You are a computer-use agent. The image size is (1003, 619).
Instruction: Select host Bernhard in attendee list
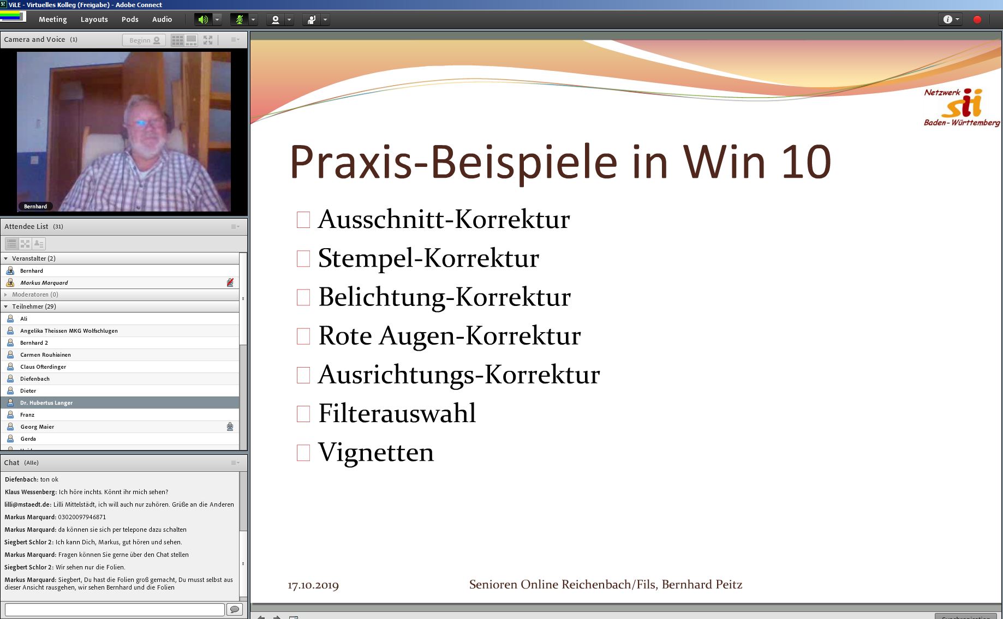pos(120,271)
